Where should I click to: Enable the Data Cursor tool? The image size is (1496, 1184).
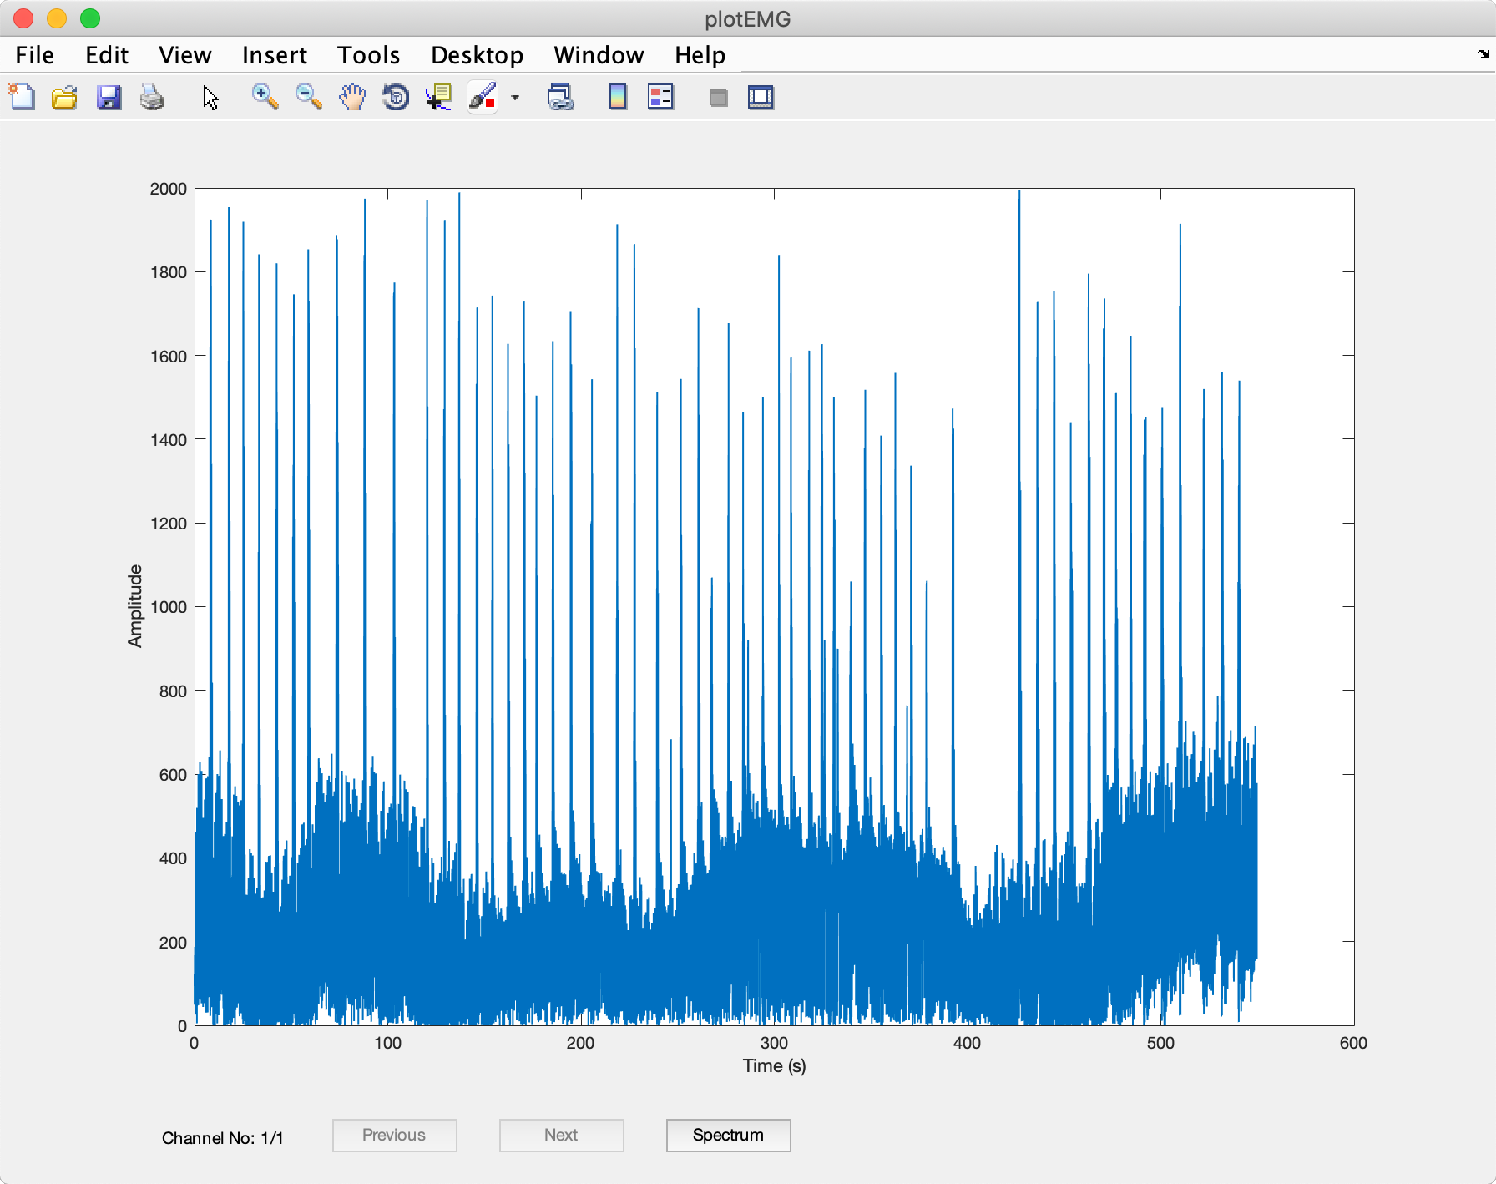pos(439,98)
